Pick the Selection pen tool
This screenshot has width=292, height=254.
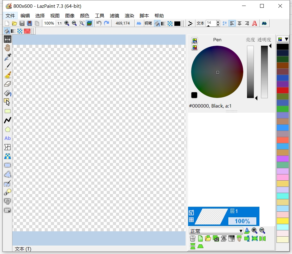pyautogui.click(x=7, y=183)
